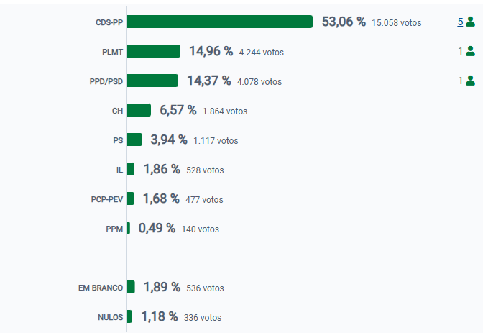Click the 53,06 % percentage value
483x333 pixels.
click(x=344, y=22)
